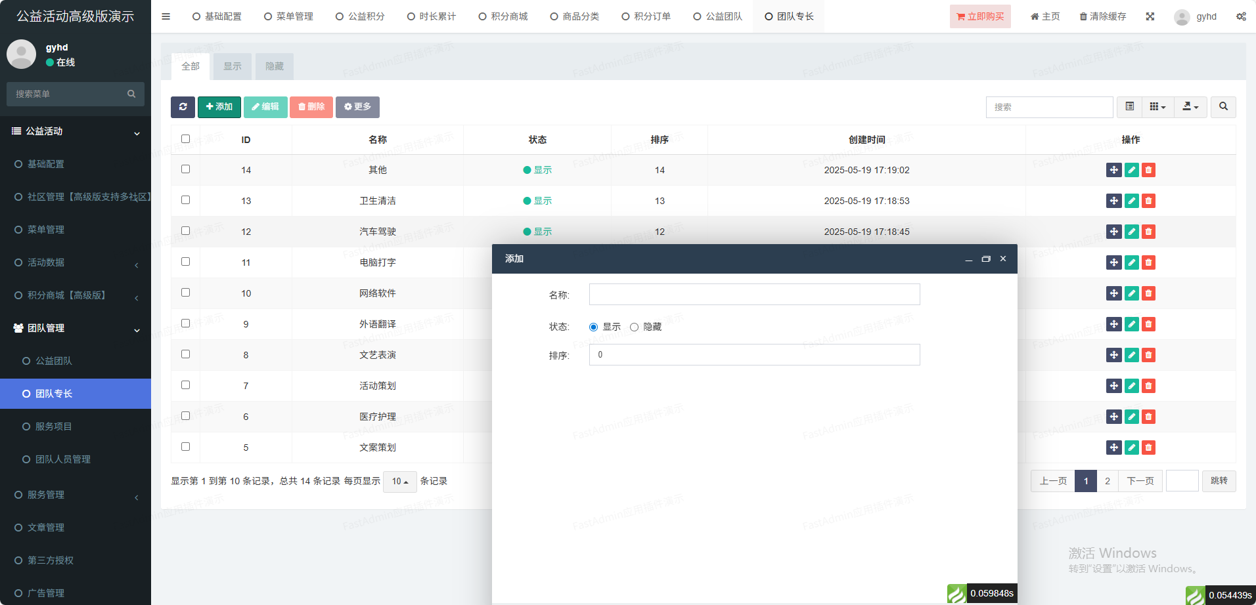Click the refresh icon button in the toolbar

183,107
